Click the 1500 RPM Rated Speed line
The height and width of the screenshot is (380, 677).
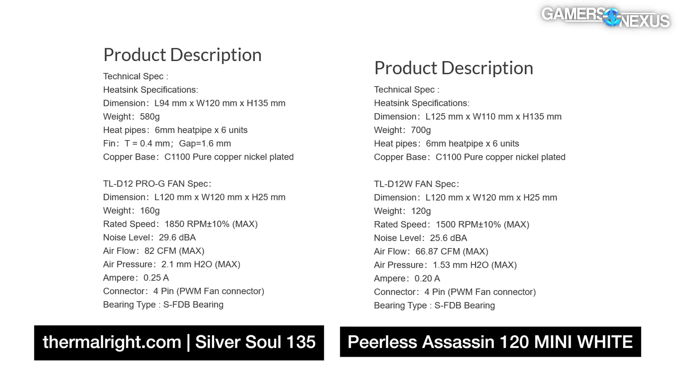pyautogui.click(x=451, y=225)
